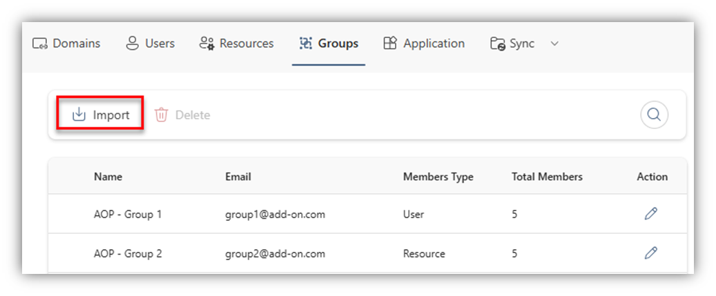
Task: Click the Email column header
Action: tap(238, 177)
